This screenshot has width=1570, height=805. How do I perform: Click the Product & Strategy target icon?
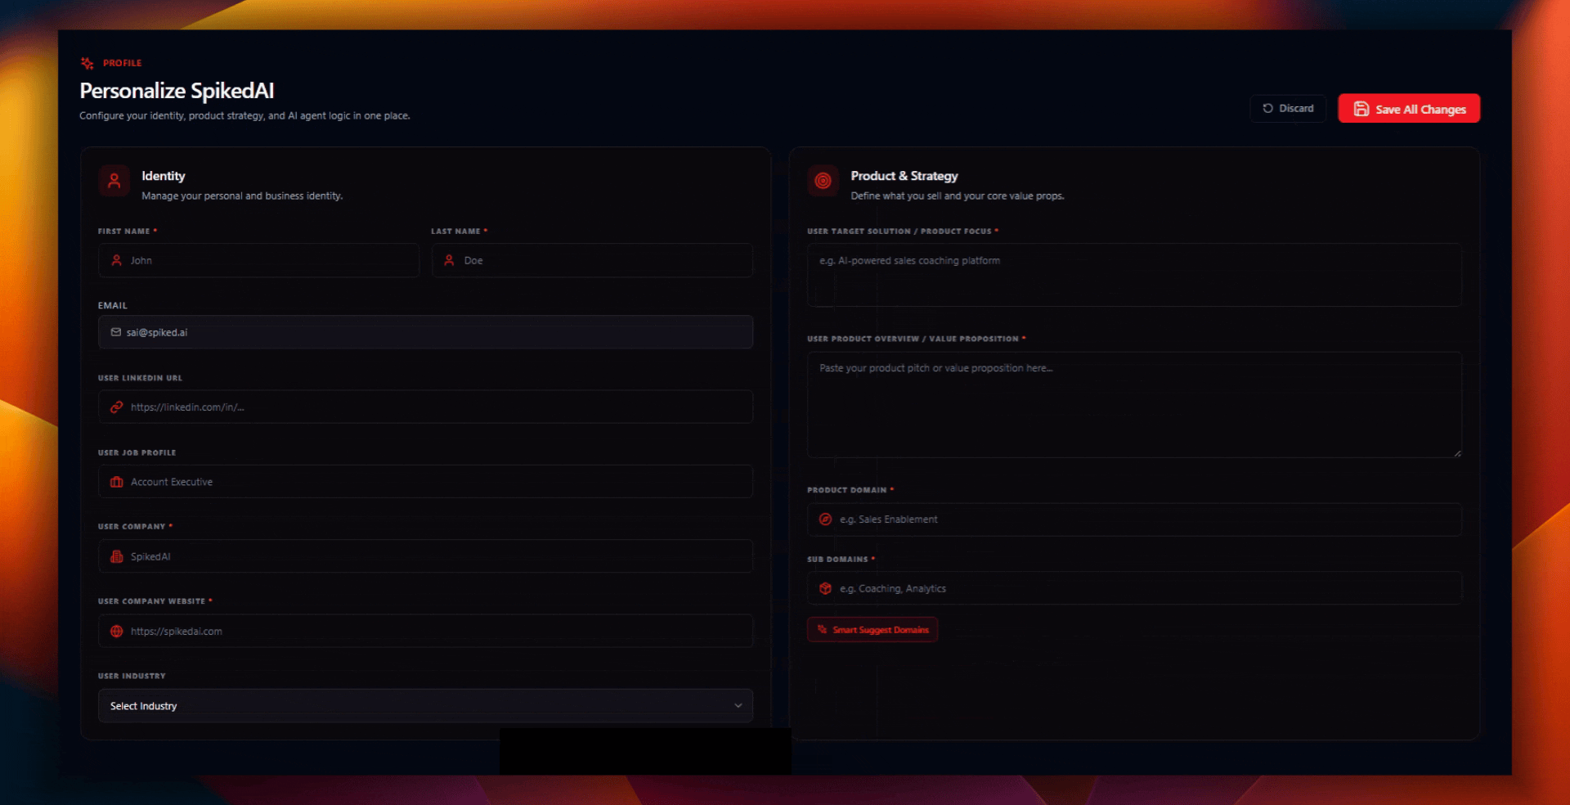click(823, 181)
